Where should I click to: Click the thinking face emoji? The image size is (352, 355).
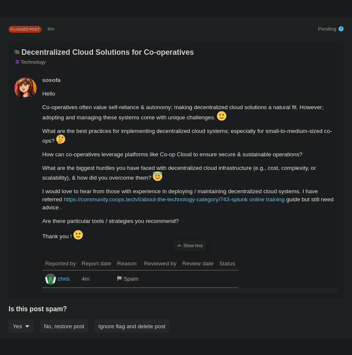[x=61, y=139]
